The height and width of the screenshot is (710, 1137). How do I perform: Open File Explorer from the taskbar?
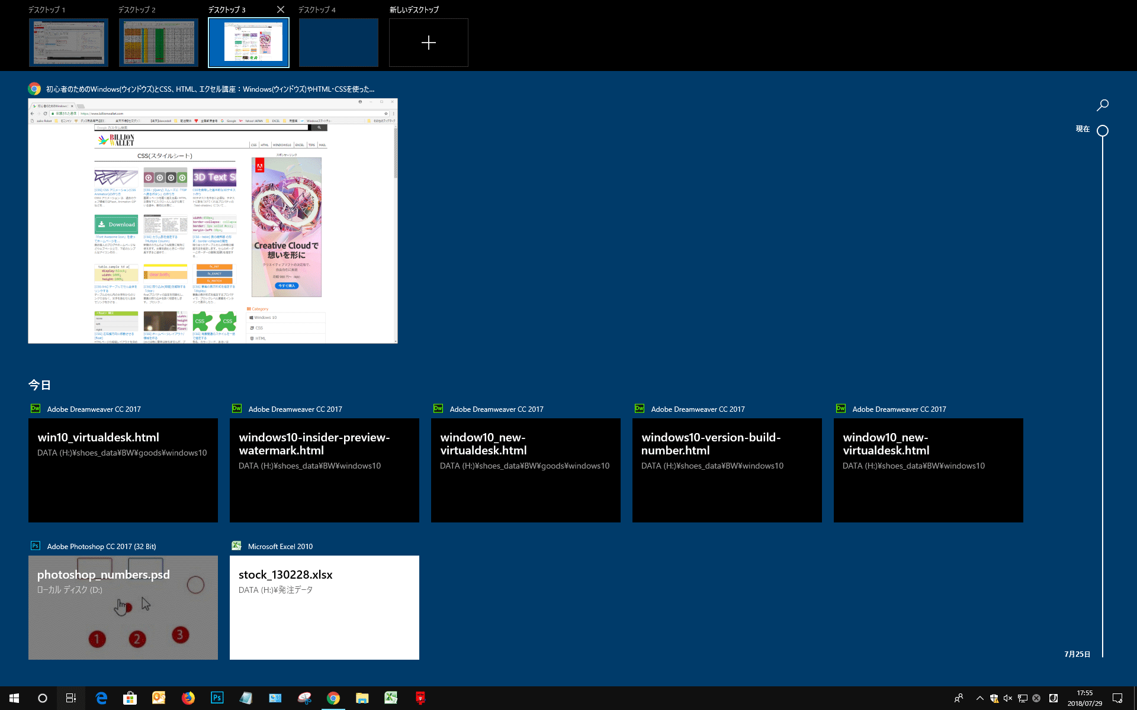coord(362,698)
